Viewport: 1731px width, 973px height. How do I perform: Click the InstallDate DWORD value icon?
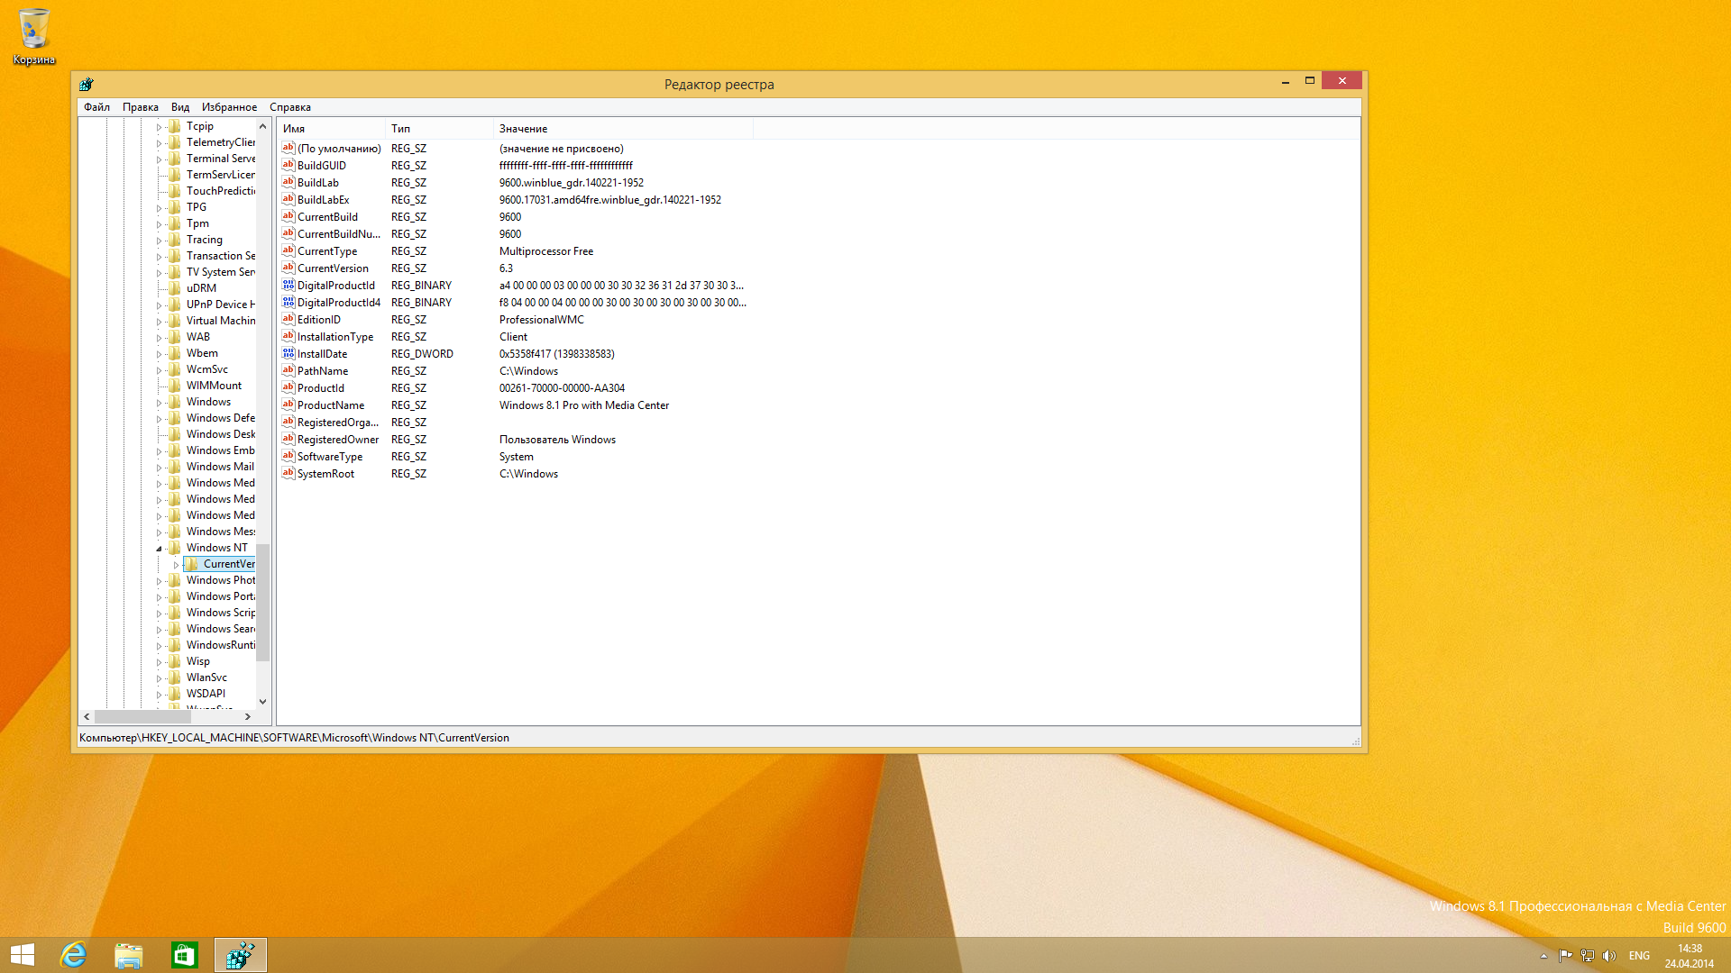[x=288, y=353]
